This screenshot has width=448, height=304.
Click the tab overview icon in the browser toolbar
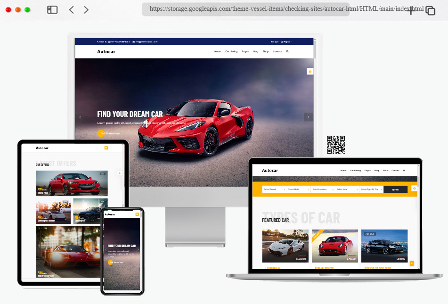coord(430,10)
